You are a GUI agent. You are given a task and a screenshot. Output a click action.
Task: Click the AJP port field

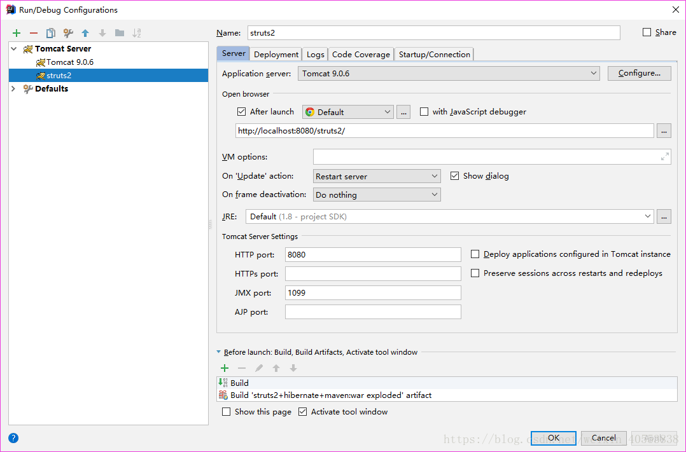tap(373, 312)
